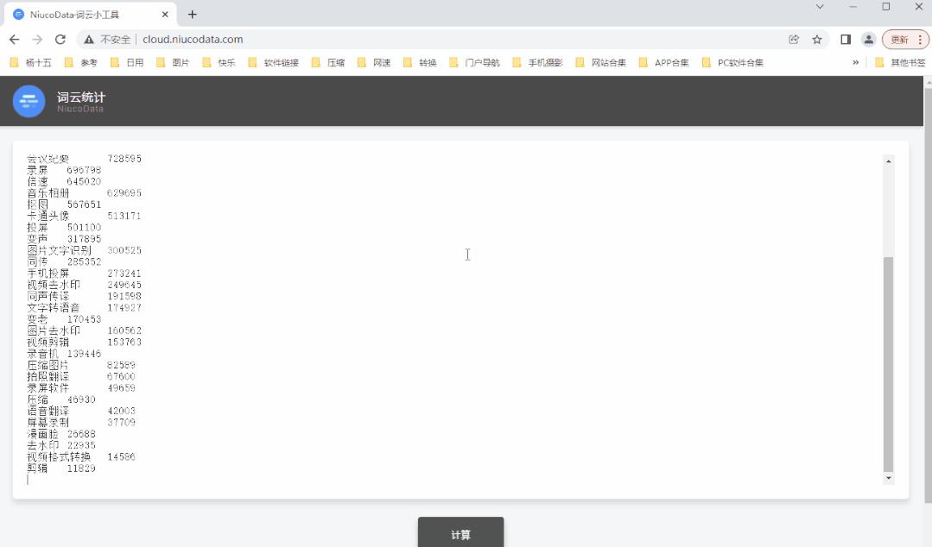Image resolution: width=932 pixels, height=547 pixels.
Task: Click the textarea scrollbar down arrow
Action: click(889, 478)
